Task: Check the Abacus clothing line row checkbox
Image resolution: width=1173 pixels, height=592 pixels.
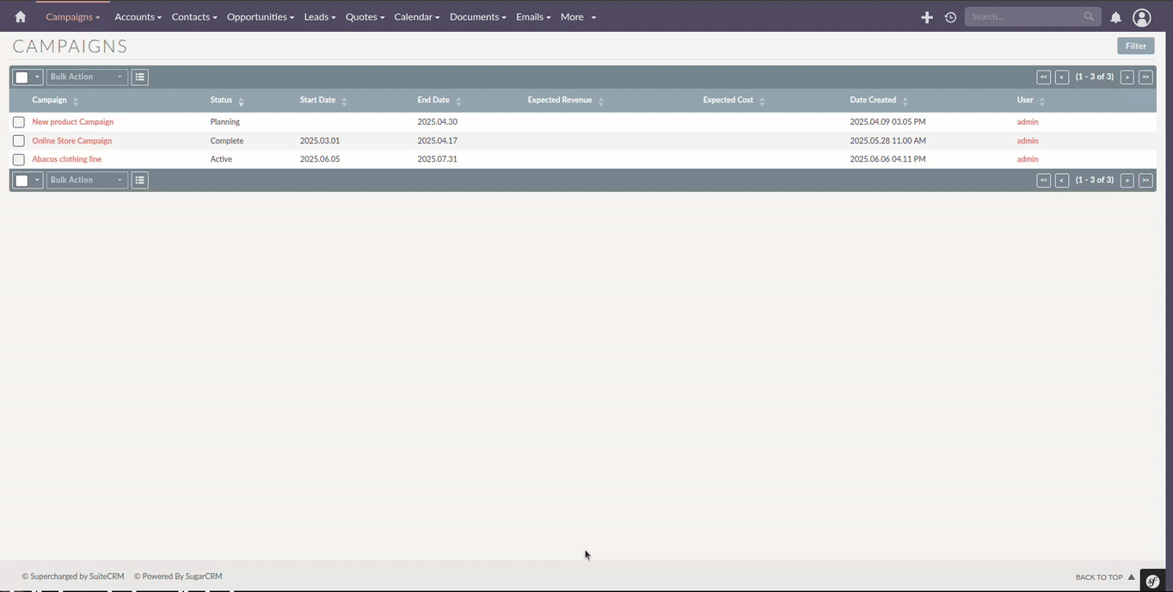Action: [19, 159]
